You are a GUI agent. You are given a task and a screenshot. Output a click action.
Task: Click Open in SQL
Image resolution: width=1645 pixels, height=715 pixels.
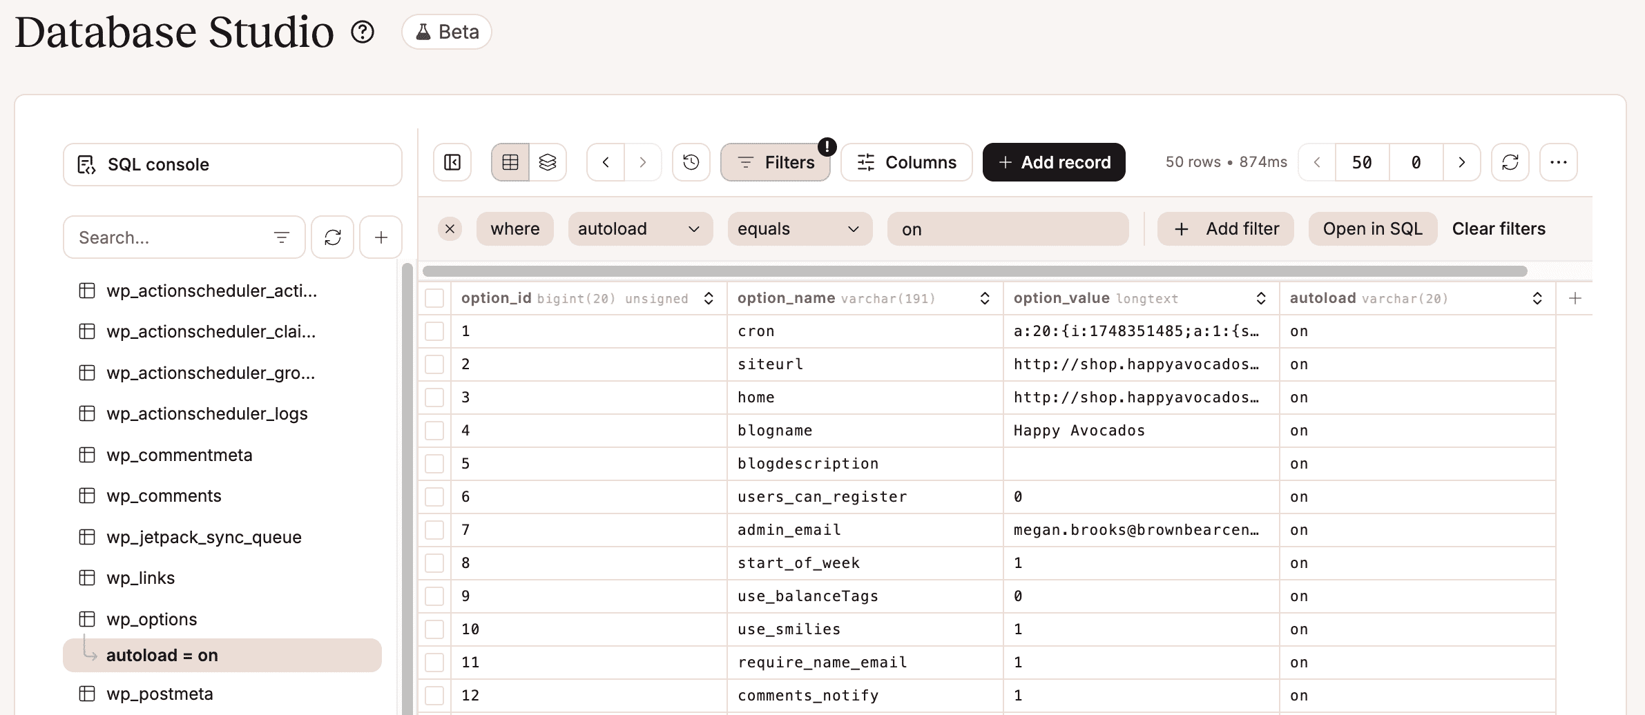pos(1373,228)
